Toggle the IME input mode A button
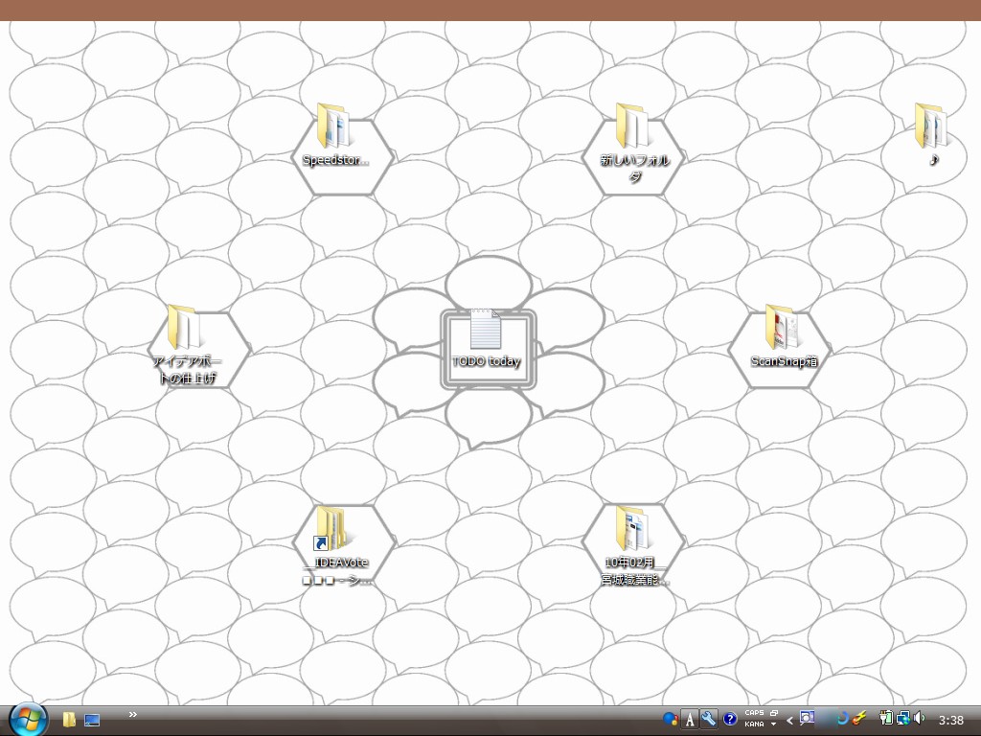Image resolution: width=981 pixels, height=736 pixels. coord(689,720)
